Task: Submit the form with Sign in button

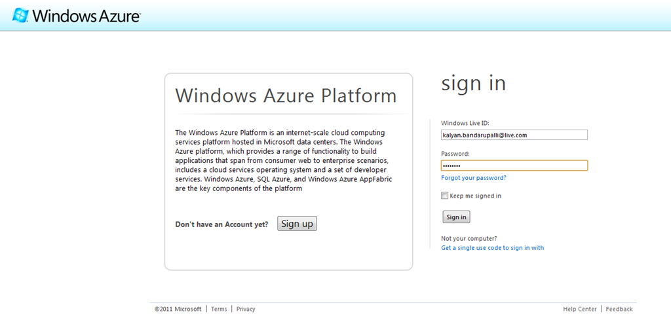Action: pyautogui.click(x=456, y=217)
